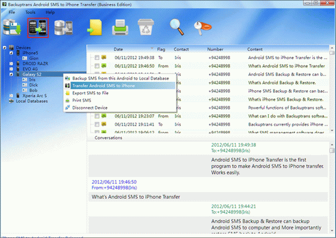Click "Powerful functions of Backuptrans soft..." cell
The height and width of the screenshot is (238, 336).
pos(287,108)
